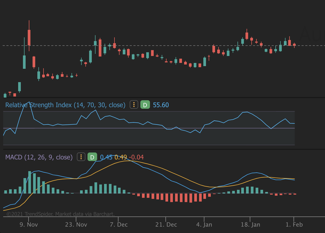The height and width of the screenshot is (233, 325).
Task: Open the Relative Strength Index options menu
Action: [x=134, y=105]
